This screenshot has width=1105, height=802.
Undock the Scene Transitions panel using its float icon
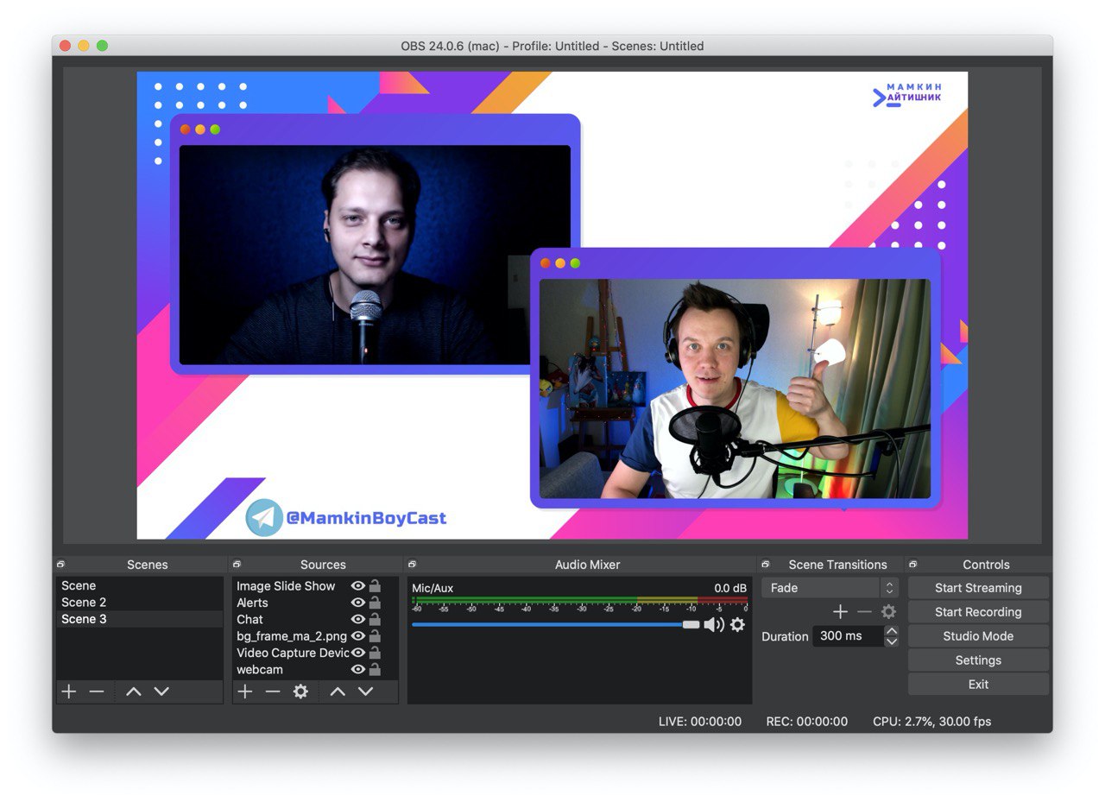pyautogui.click(x=765, y=565)
